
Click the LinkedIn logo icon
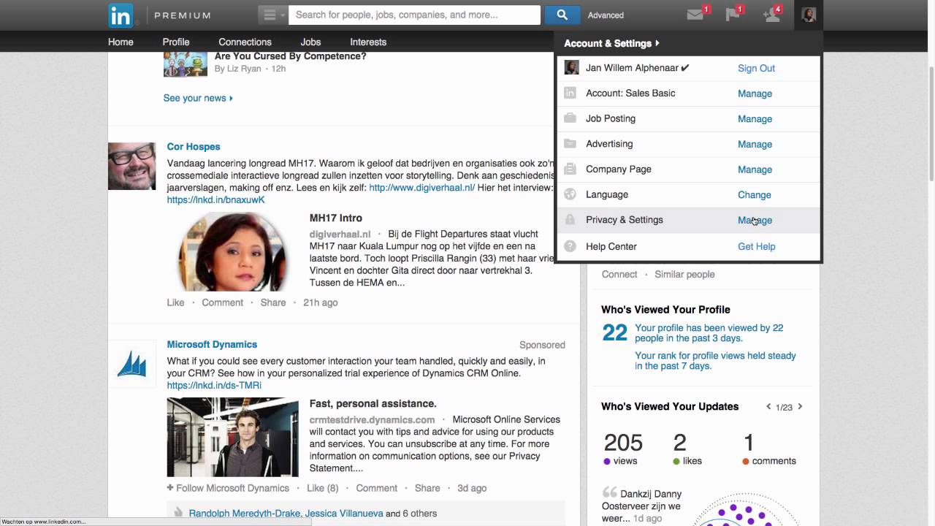tap(121, 15)
